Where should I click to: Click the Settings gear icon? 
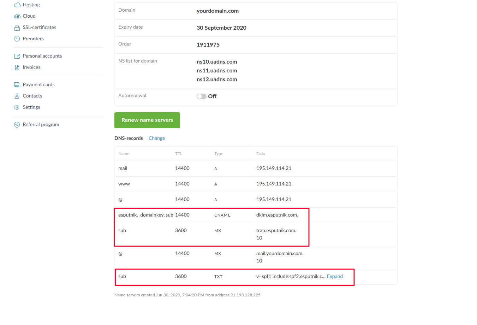pos(17,107)
